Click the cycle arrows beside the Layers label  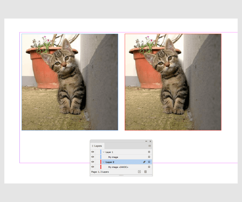click(x=93, y=146)
